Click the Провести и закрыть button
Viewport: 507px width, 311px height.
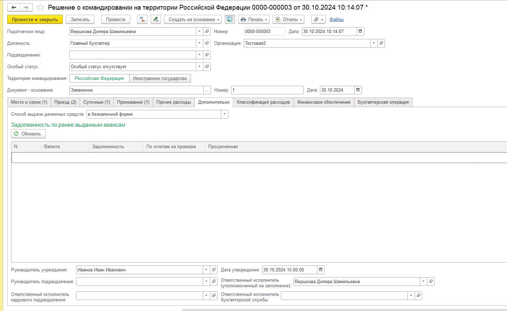click(35, 19)
